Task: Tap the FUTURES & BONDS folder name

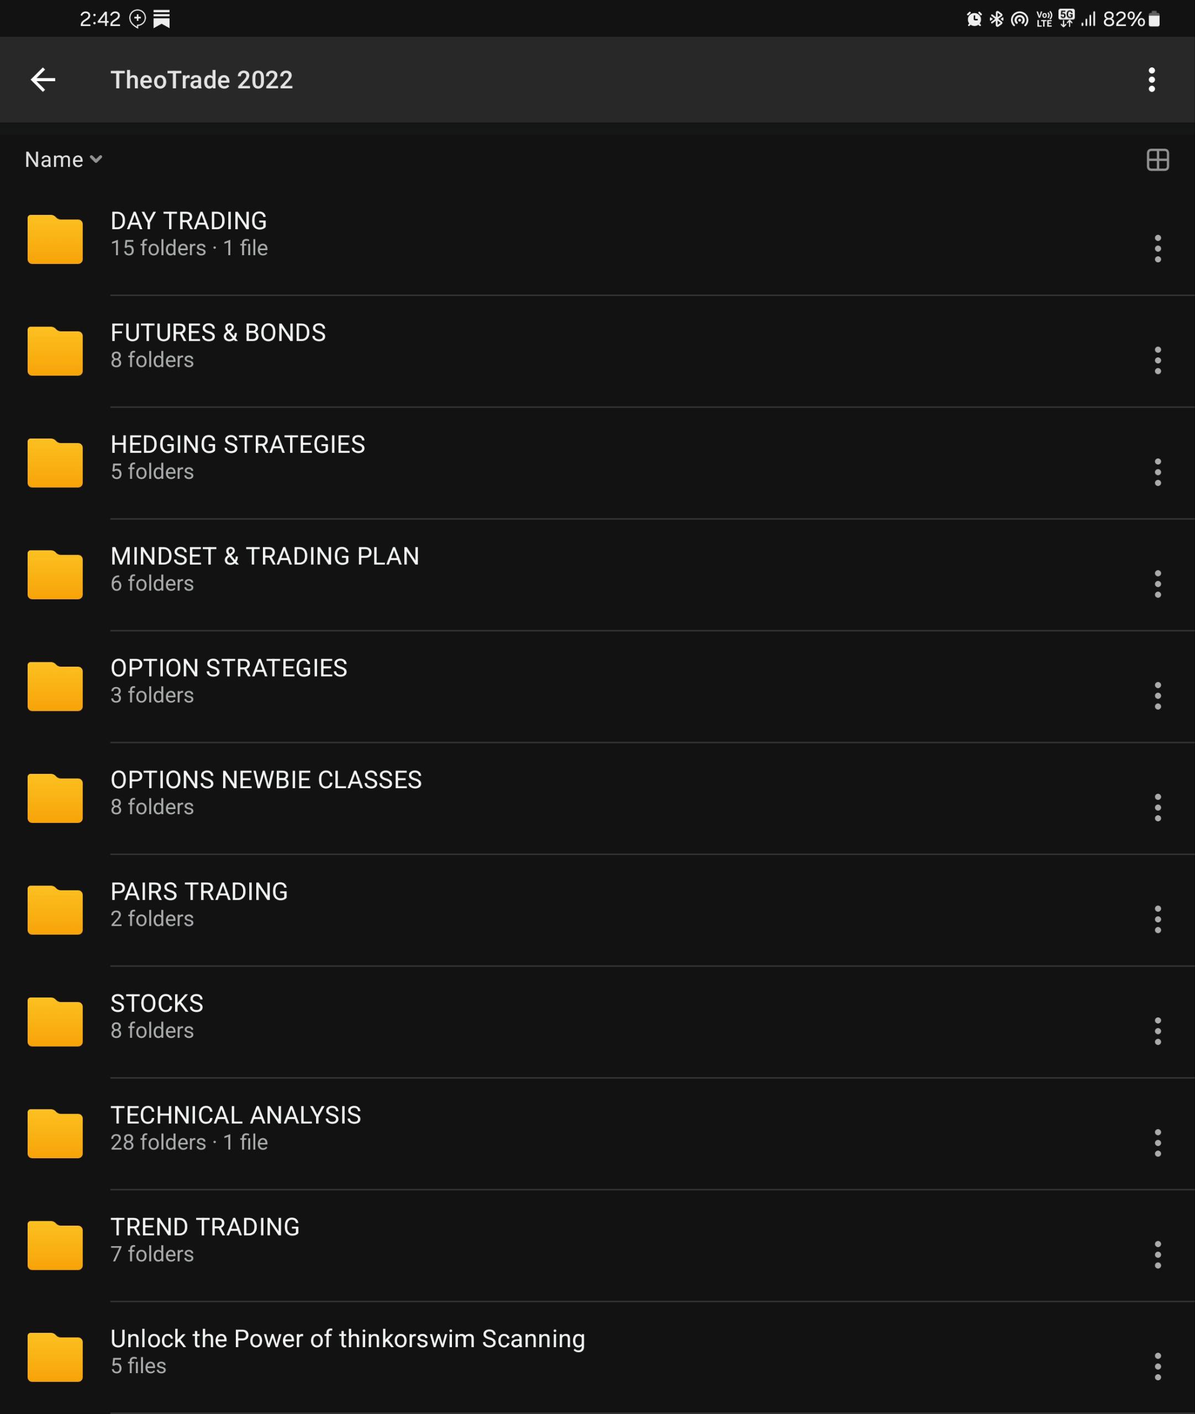Action: [218, 333]
